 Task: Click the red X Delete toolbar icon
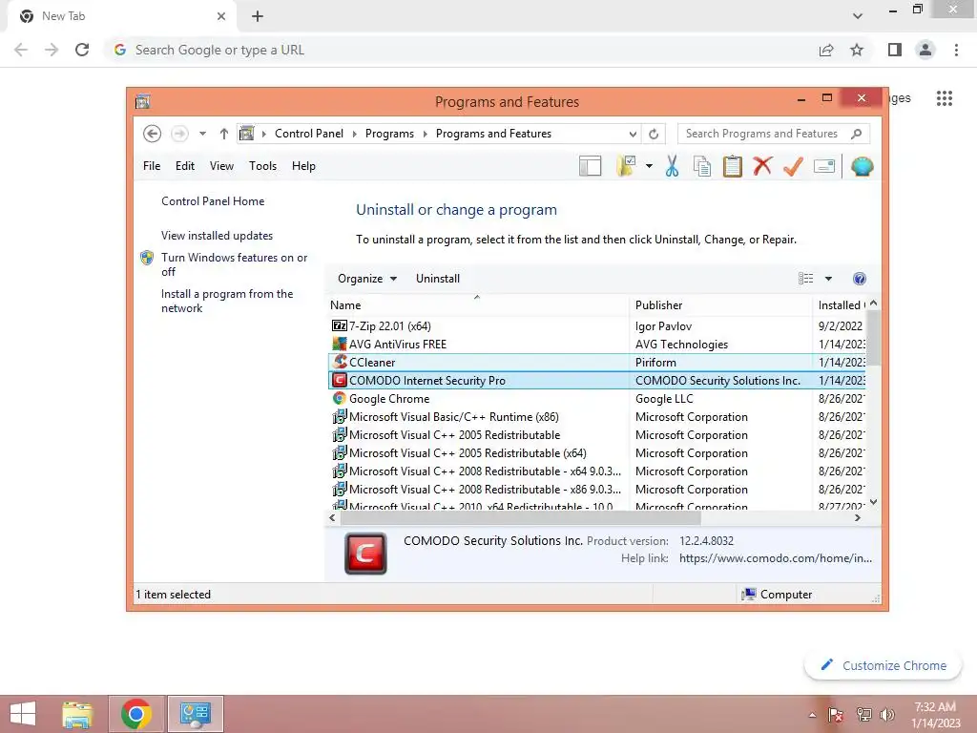(x=762, y=166)
